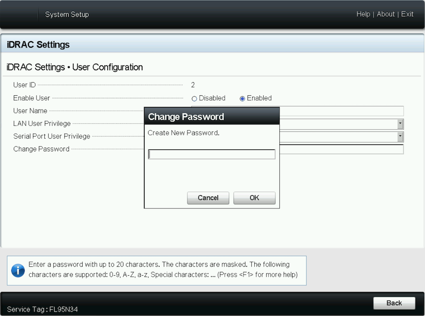Click the Back button
The height and width of the screenshot is (316, 425).
click(x=394, y=303)
